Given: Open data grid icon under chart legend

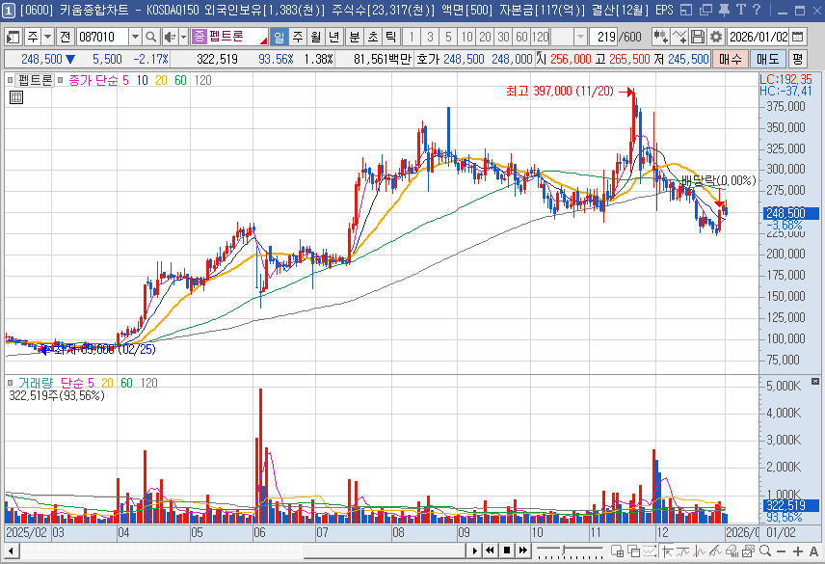Looking at the screenshot, I should click(16, 97).
